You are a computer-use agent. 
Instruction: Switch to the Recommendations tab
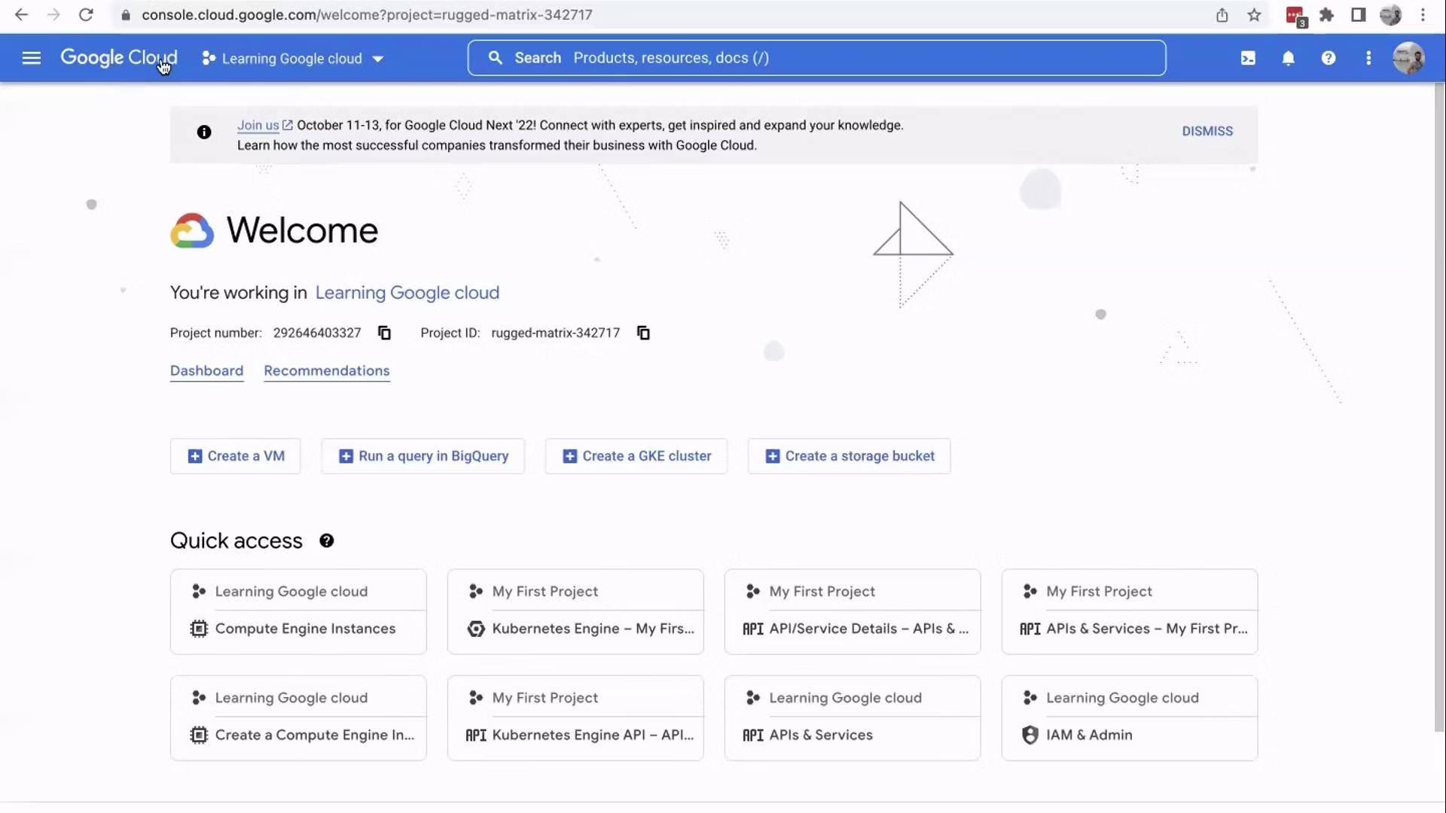(326, 370)
